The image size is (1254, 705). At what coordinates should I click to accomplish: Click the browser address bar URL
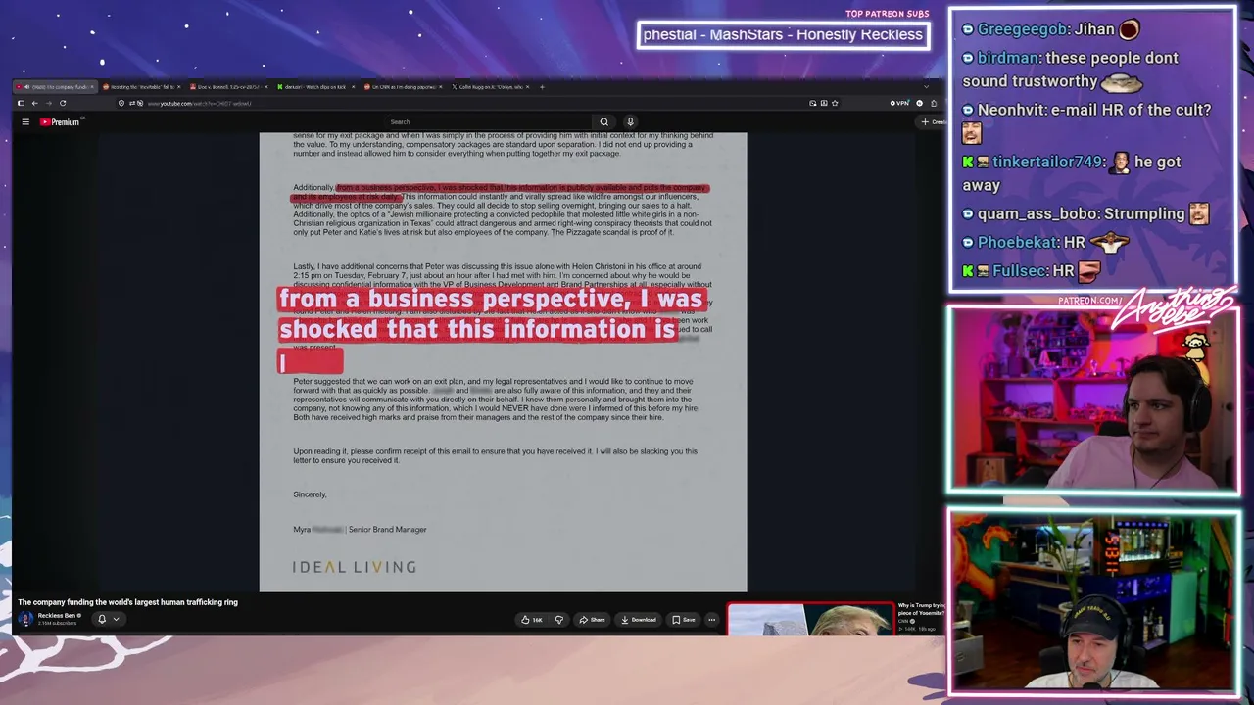click(199, 103)
